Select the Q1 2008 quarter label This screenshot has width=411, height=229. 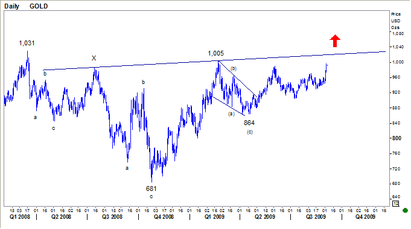coord(20,217)
